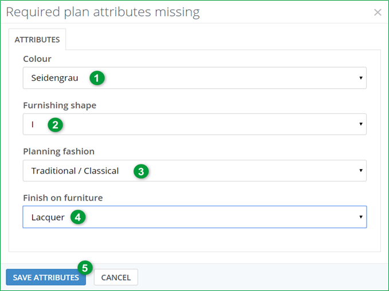Open the Furnishing shape dropdown
This screenshot has height=291, width=389.
(x=194, y=124)
